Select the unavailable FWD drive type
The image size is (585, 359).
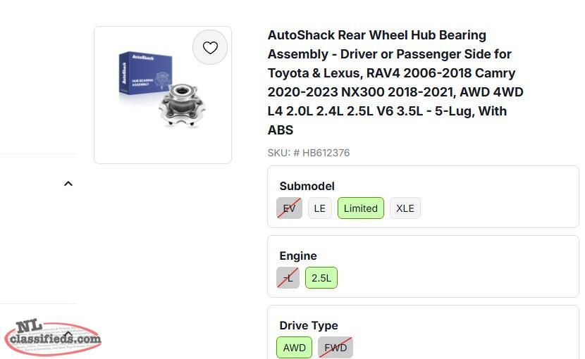click(x=335, y=348)
